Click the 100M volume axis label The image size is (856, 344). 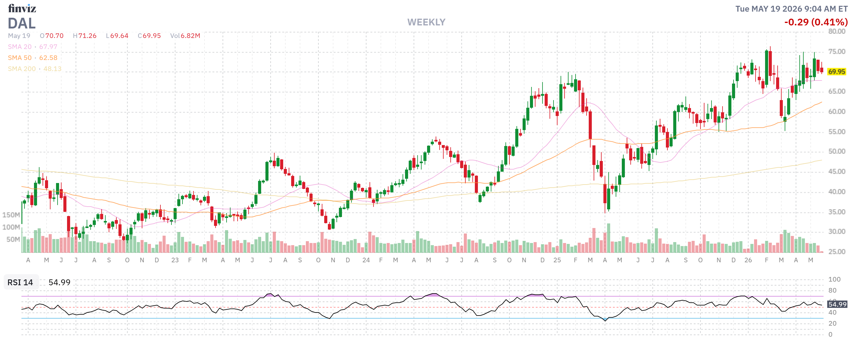11,227
